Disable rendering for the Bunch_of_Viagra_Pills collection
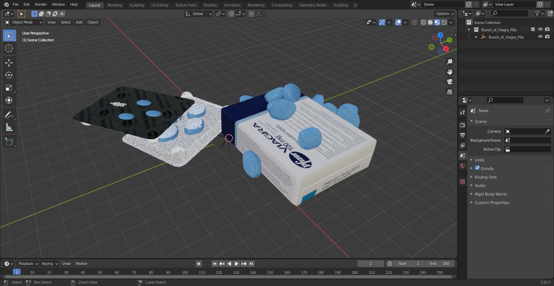 click(548, 30)
